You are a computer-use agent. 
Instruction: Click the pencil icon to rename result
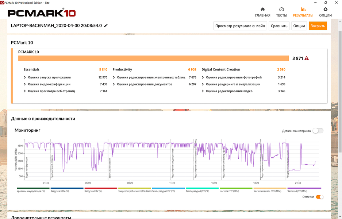(106, 26)
